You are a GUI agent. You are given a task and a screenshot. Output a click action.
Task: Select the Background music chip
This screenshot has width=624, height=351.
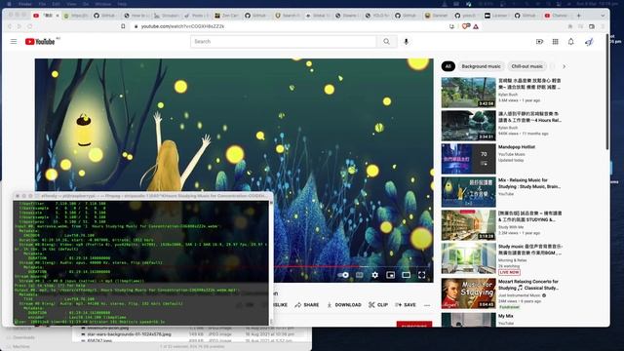[481, 66]
